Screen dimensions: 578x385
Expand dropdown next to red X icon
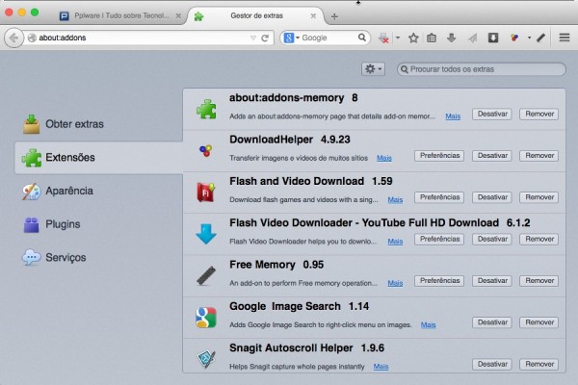(x=398, y=38)
